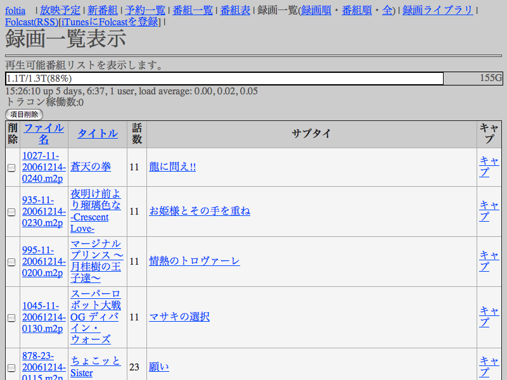Open the foltia home link

pyautogui.click(x=15, y=10)
